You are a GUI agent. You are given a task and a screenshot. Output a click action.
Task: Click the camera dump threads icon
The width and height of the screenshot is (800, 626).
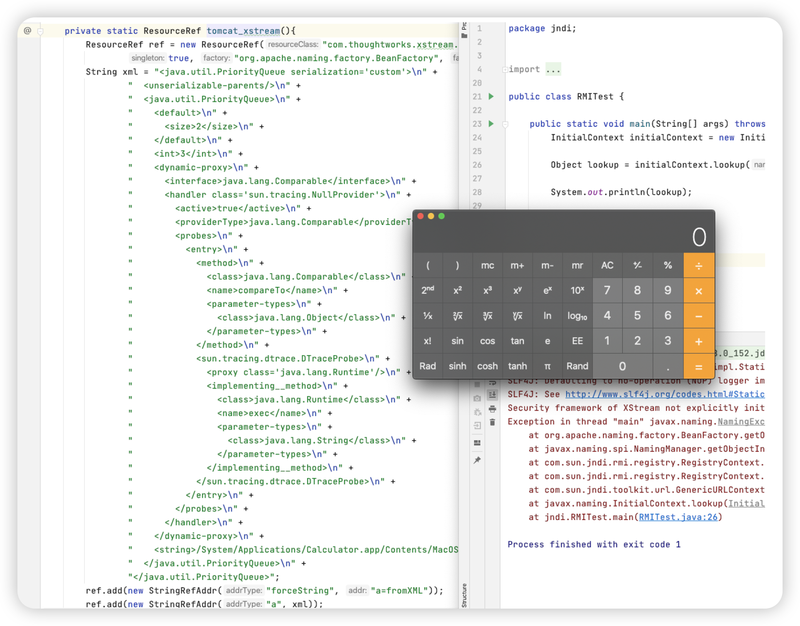(x=477, y=398)
